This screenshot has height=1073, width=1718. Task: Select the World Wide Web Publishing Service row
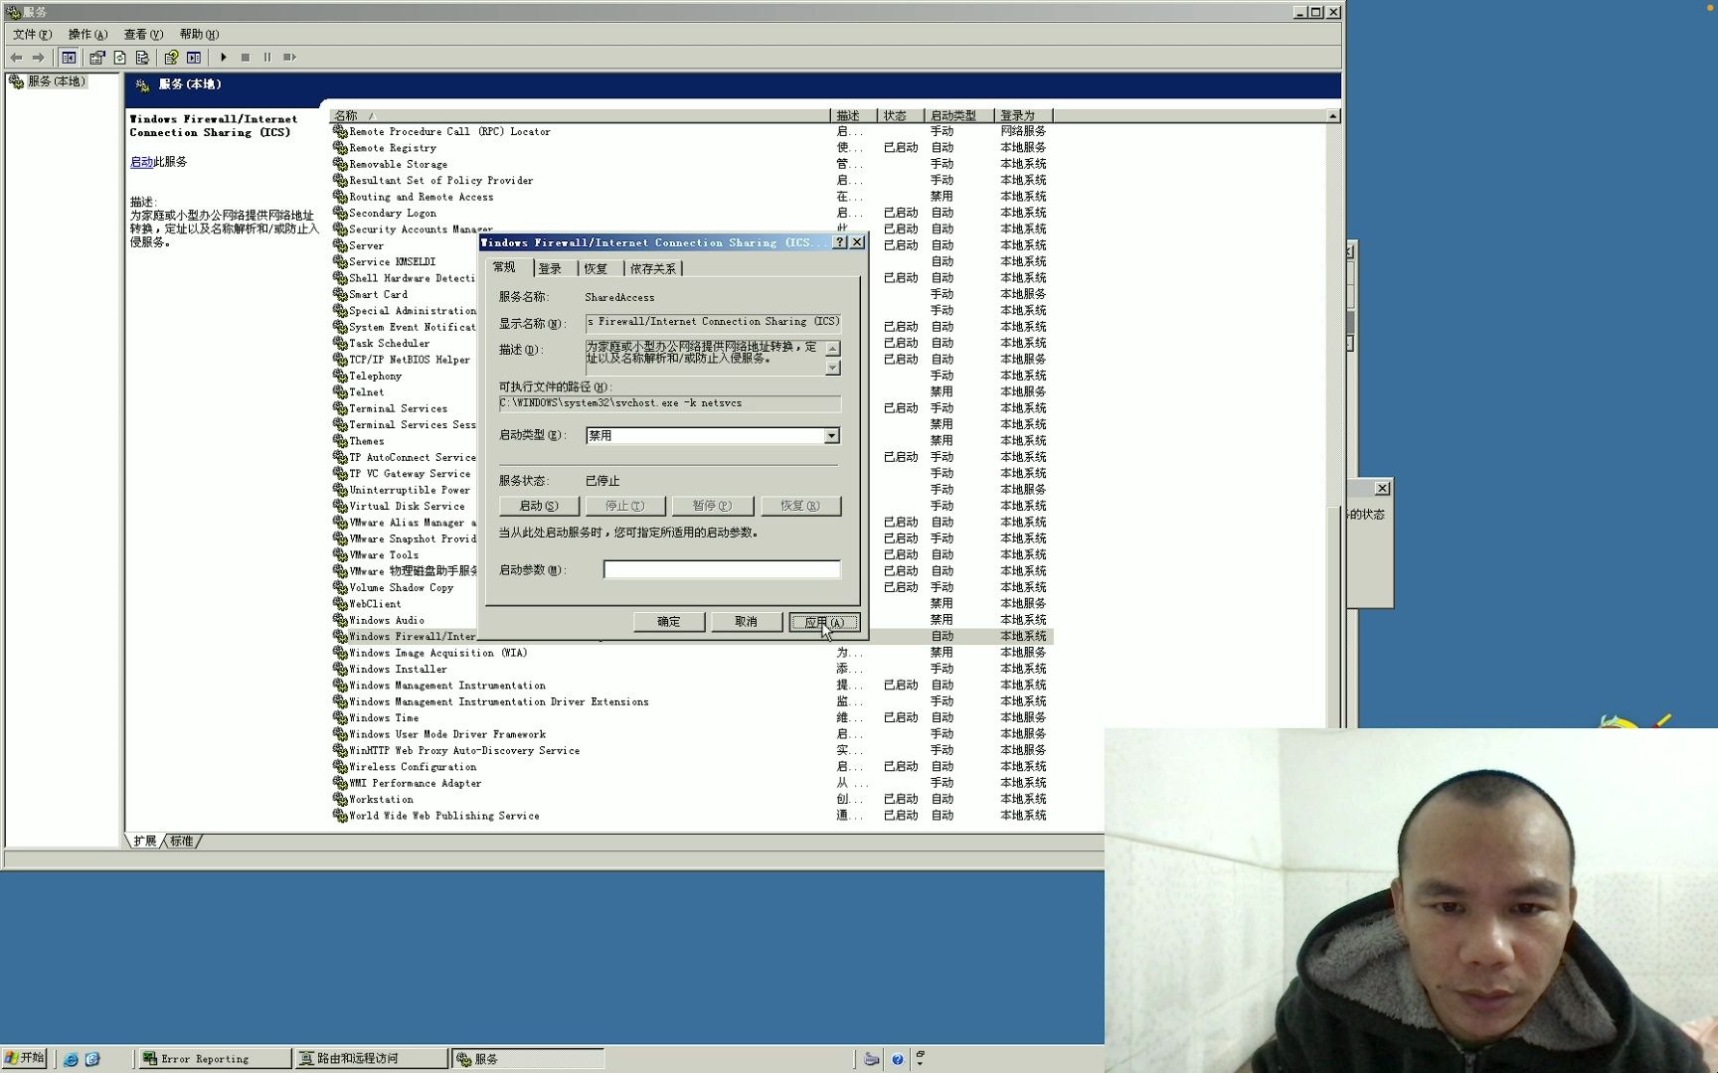pos(692,817)
